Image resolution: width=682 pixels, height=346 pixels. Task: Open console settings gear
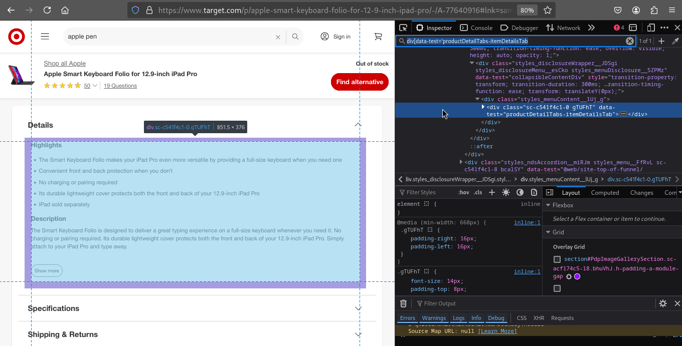point(663,303)
